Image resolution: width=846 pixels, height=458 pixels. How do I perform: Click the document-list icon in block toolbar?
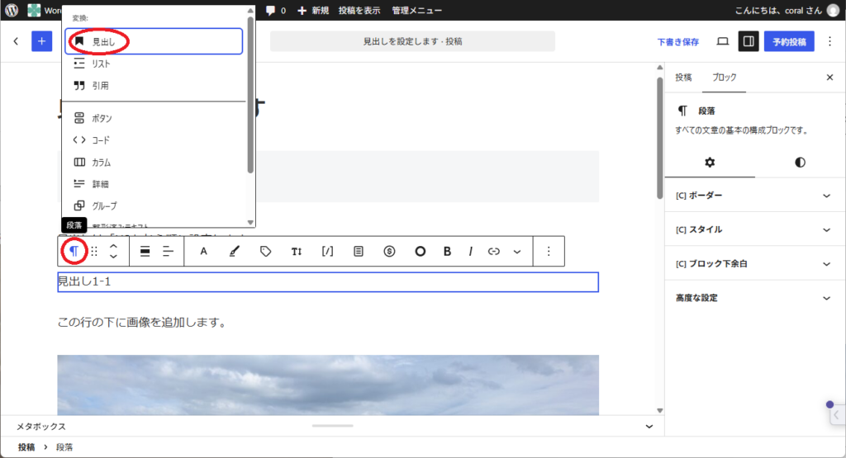click(359, 251)
